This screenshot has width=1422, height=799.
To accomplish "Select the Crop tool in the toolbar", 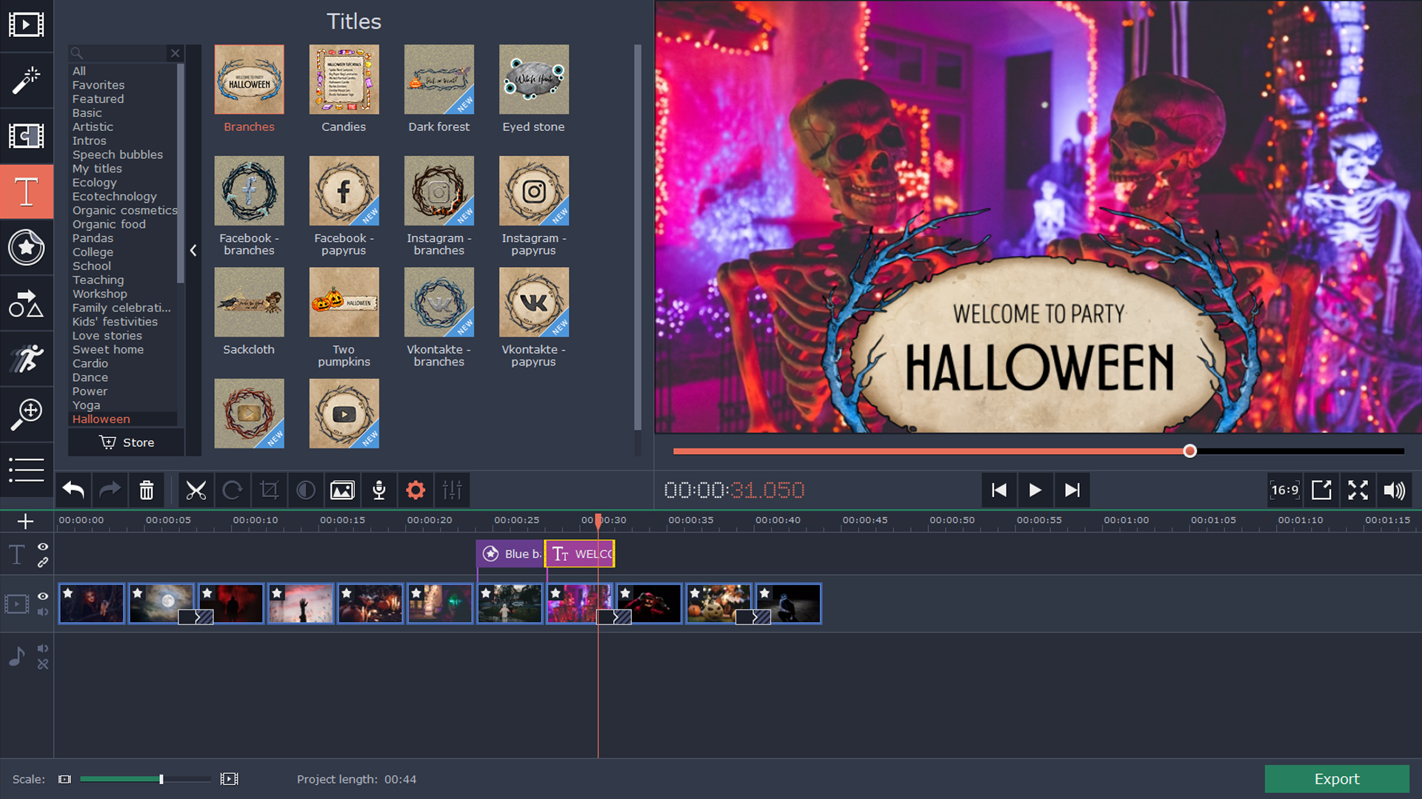I will [269, 490].
